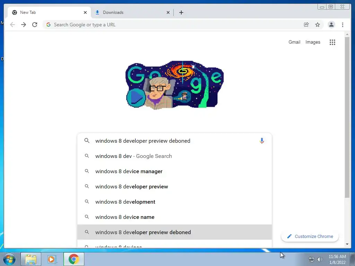Open the Chrome profile avatar button
The image size is (355, 266).
tap(331, 25)
